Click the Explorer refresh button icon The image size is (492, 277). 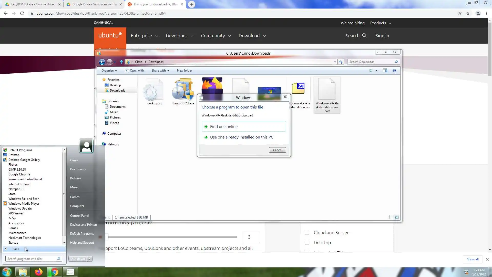click(x=341, y=62)
